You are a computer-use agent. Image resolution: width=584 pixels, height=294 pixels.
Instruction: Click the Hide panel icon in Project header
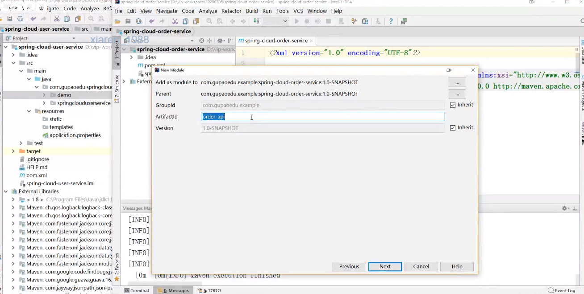[x=230, y=41]
